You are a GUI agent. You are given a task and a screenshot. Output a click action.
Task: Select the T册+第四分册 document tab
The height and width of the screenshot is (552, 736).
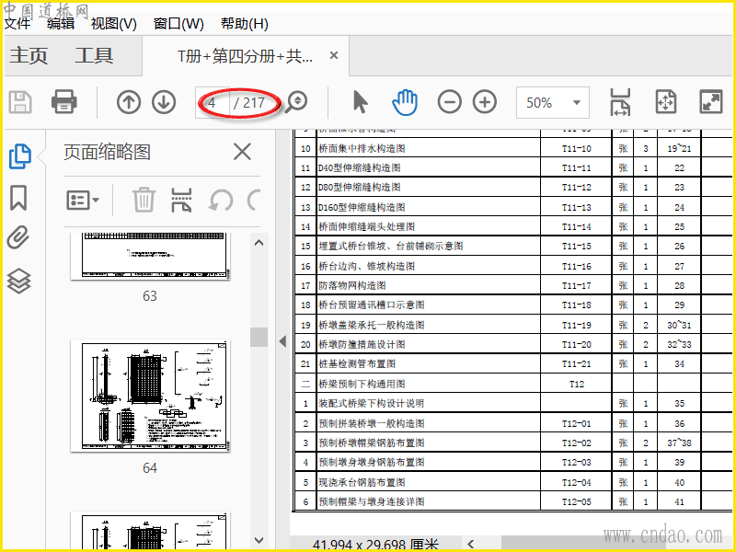click(x=245, y=56)
